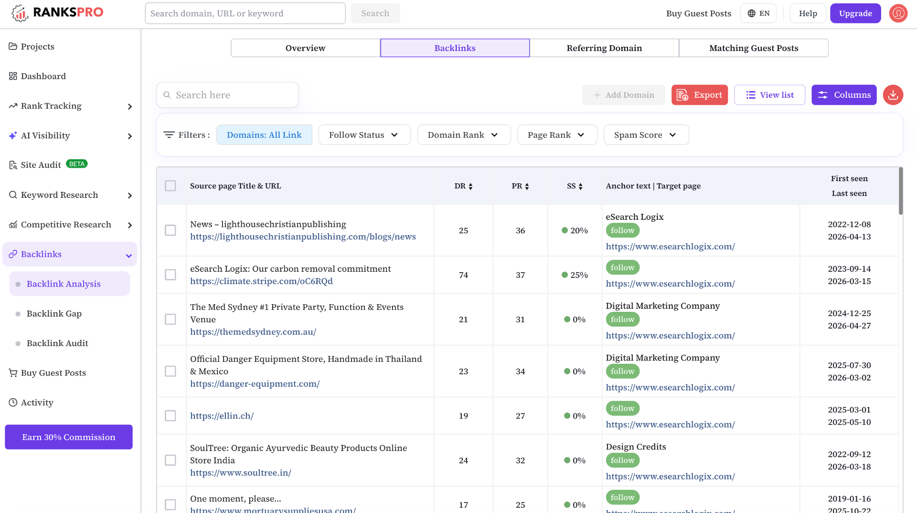Check the danger-equipment.com row checkbox
The height and width of the screenshot is (513, 917).
click(171, 371)
